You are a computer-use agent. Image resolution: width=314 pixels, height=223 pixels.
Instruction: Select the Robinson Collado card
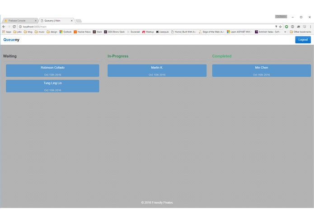[52, 70]
